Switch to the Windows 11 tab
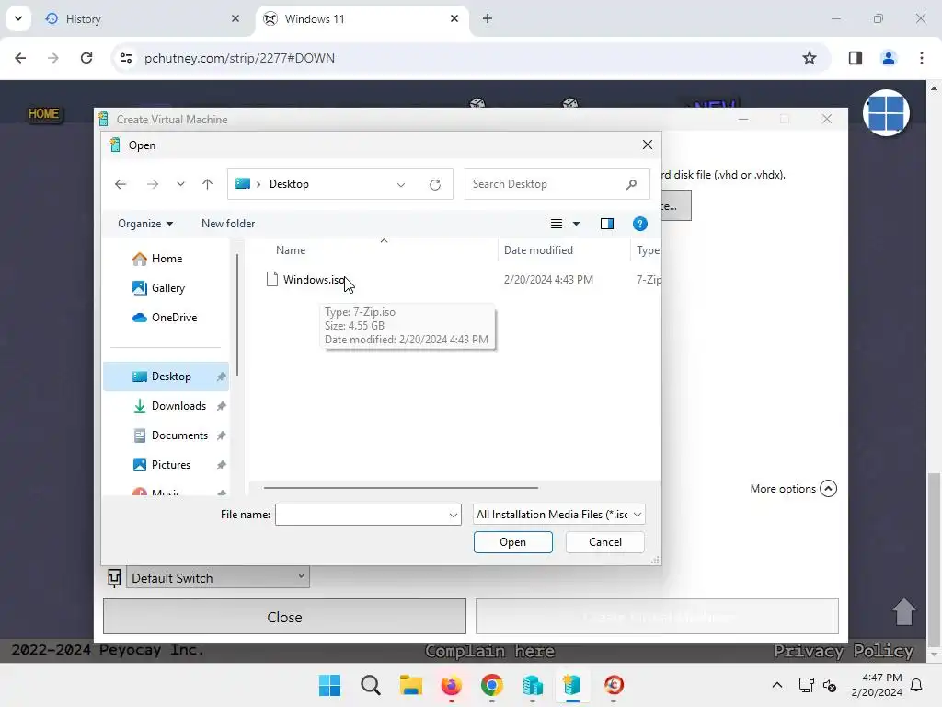Screen dimensions: 942x707 coord(361,19)
